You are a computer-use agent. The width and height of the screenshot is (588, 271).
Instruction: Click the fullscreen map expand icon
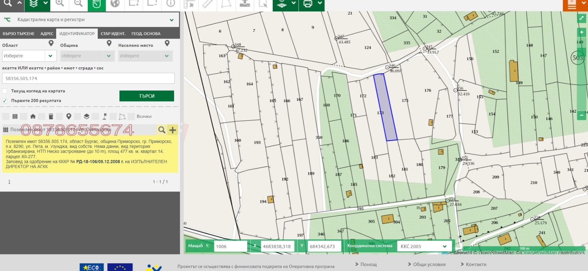[581, 18]
